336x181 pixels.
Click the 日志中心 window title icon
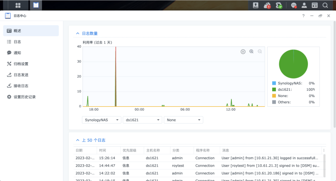coord(8,16)
